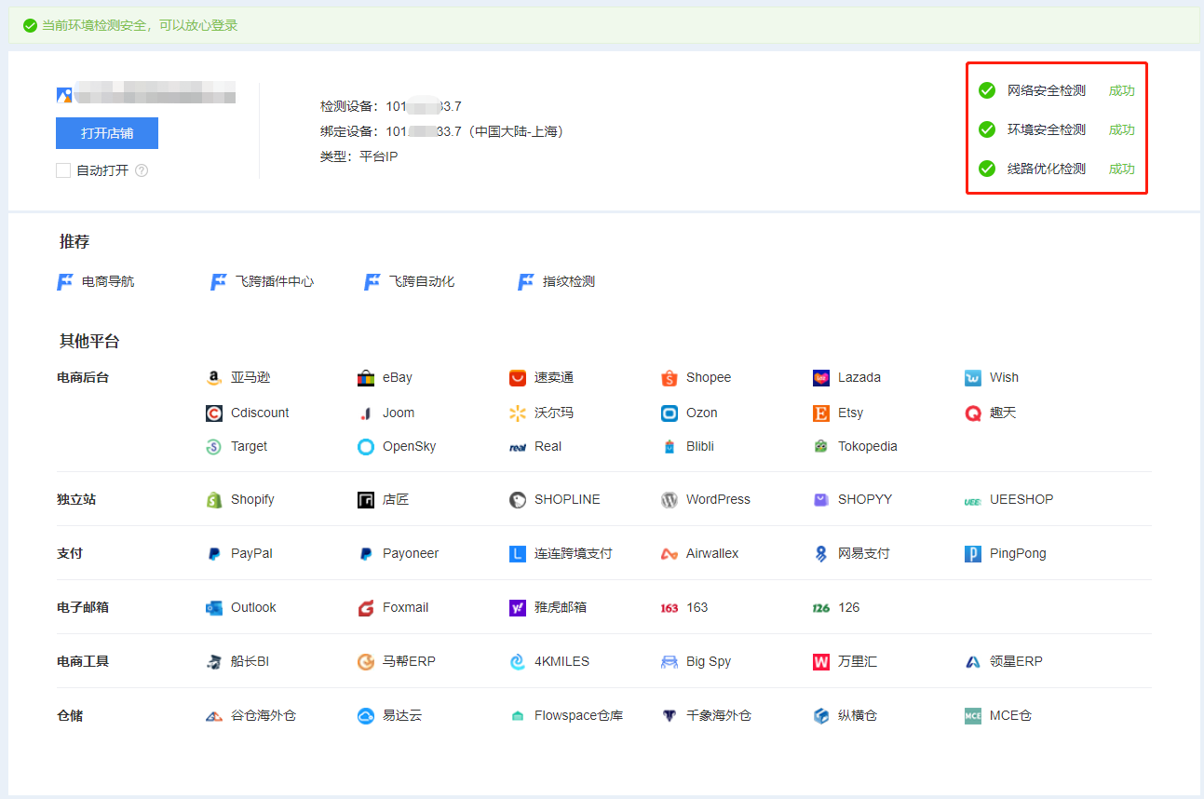Click the 亚马逊 Amazon icon
The height and width of the screenshot is (799, 1204).
coord(214,377)
